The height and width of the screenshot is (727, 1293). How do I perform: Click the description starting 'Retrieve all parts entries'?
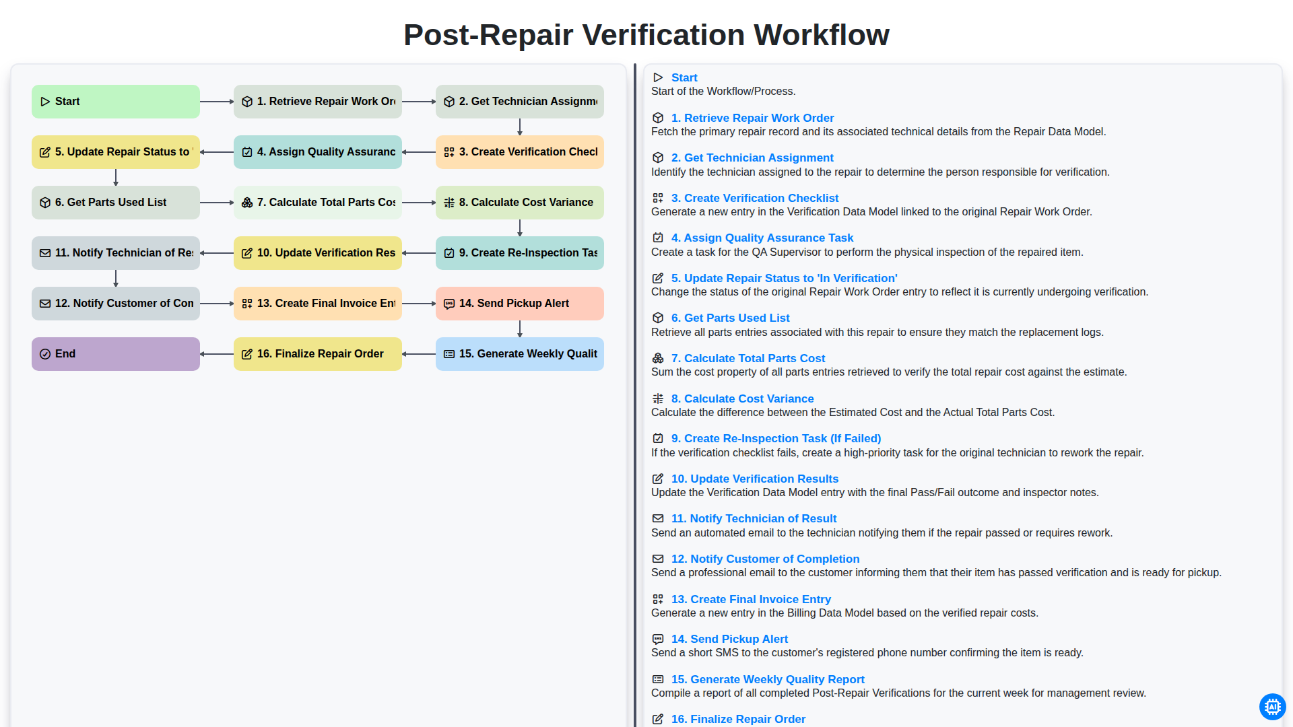877,333
